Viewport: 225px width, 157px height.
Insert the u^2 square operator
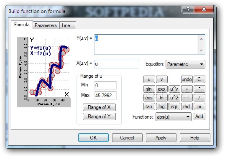(x=174, y=98)
